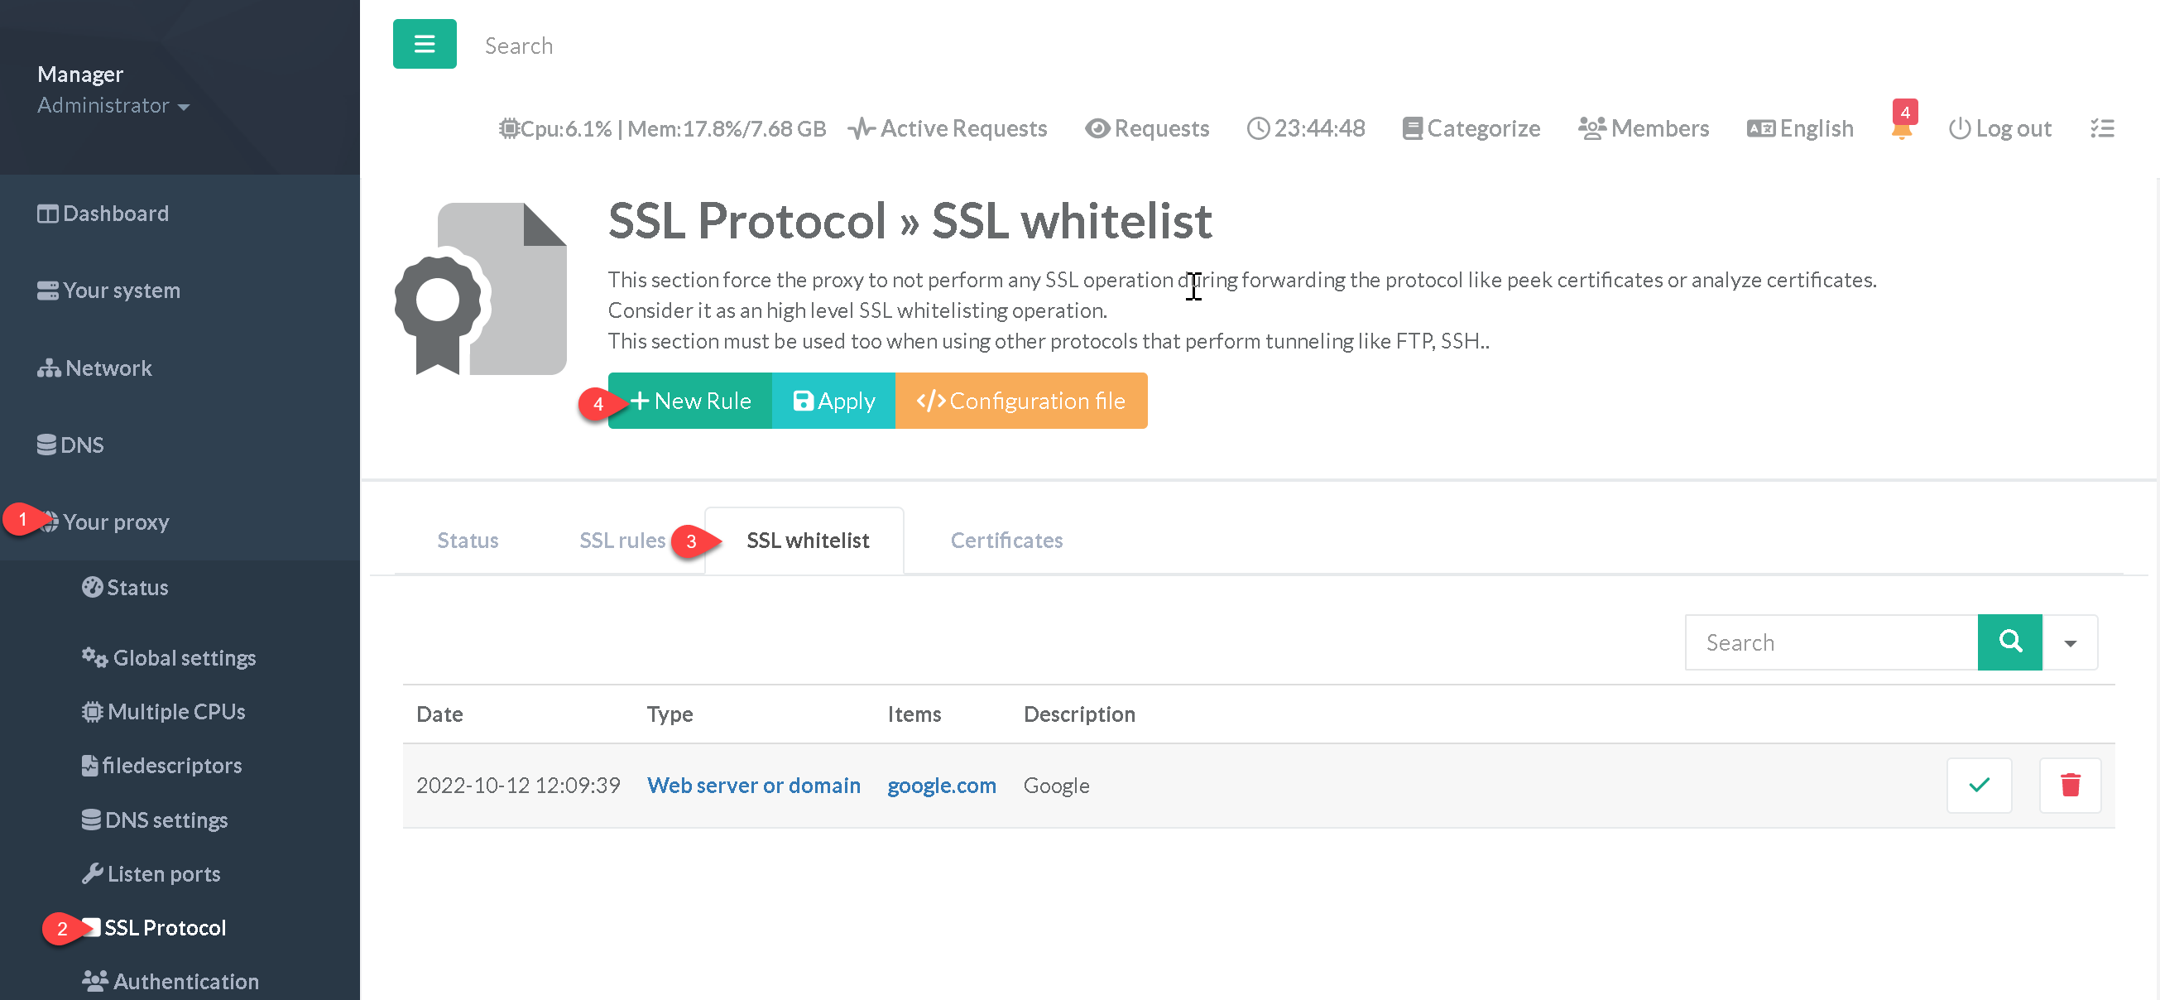
Task: Switch to the SSL rules tab
Action: [x=622, y=541]
